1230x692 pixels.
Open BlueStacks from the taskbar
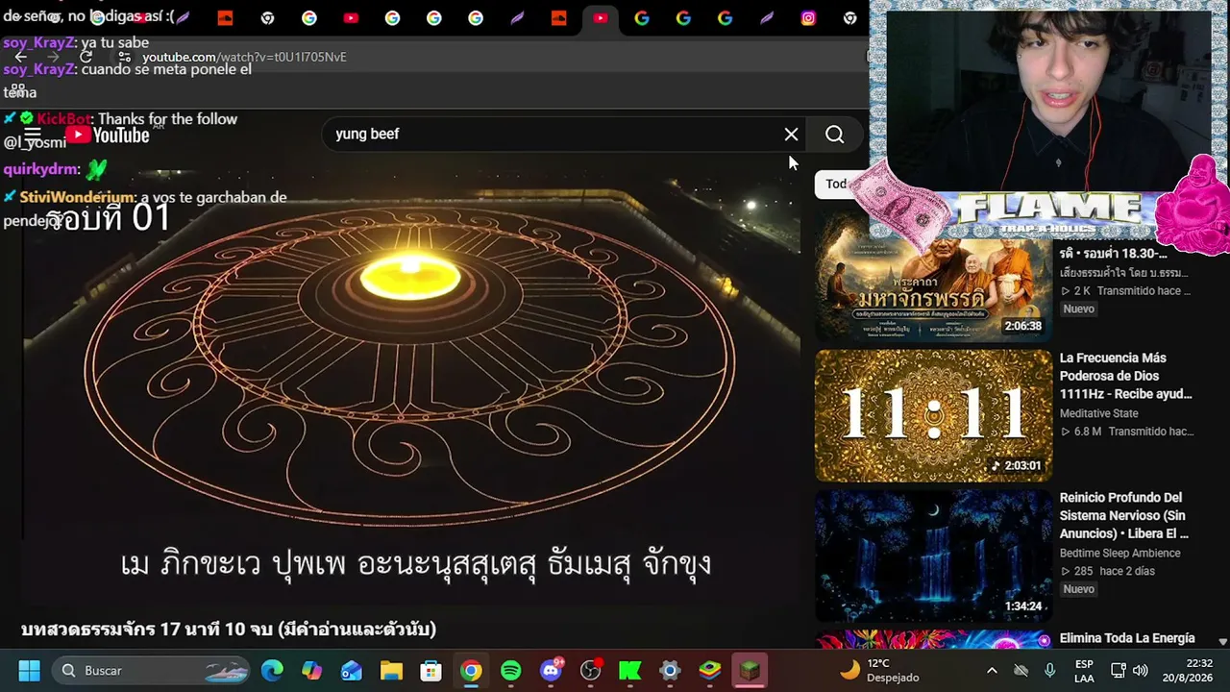[709, 670]
